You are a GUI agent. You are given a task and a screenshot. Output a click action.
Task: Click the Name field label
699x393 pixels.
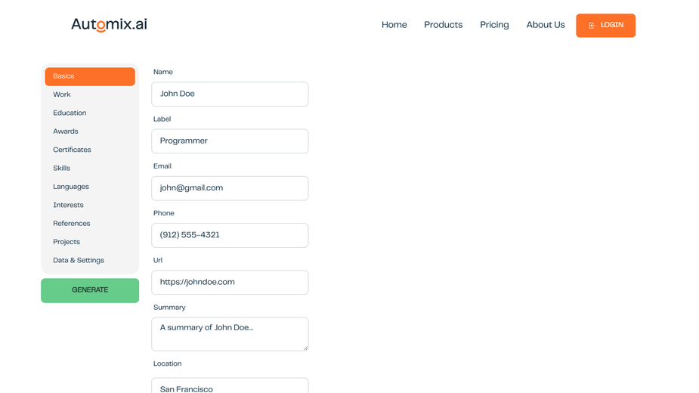click(163, 72)
